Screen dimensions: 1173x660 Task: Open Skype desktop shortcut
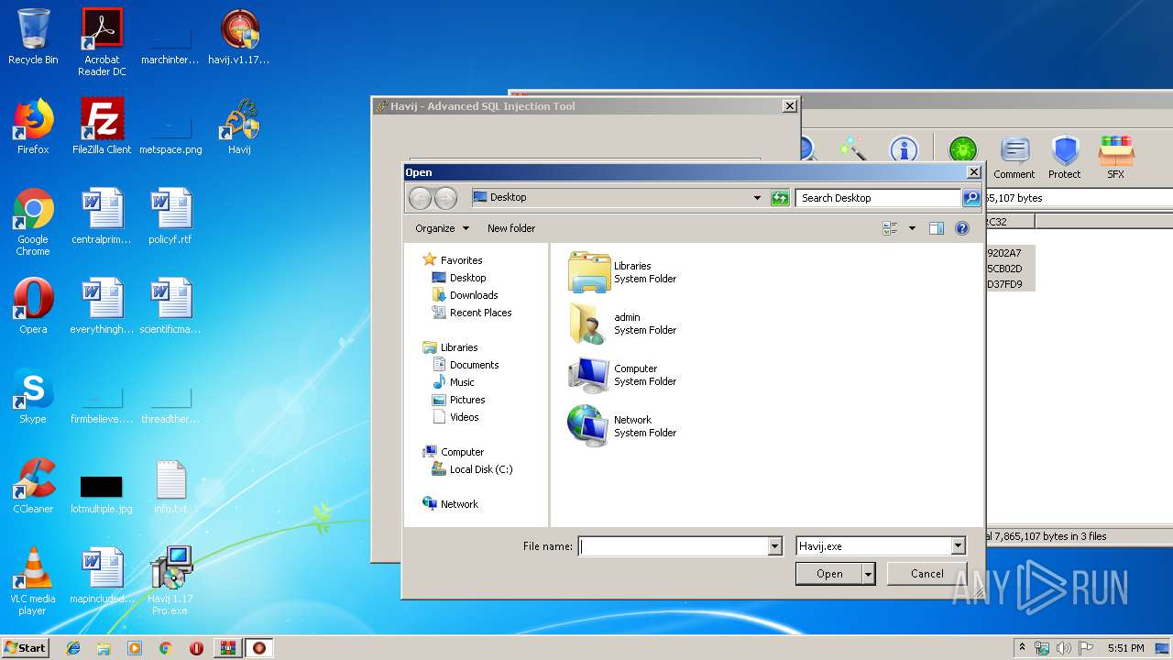[33, 396]
